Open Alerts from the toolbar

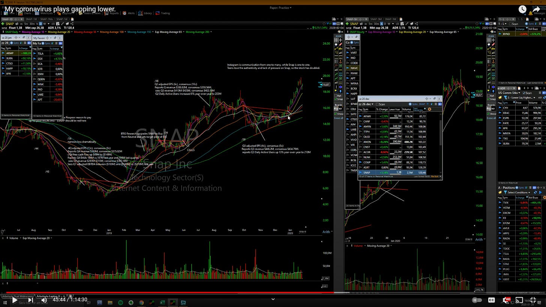coord(129,13)
